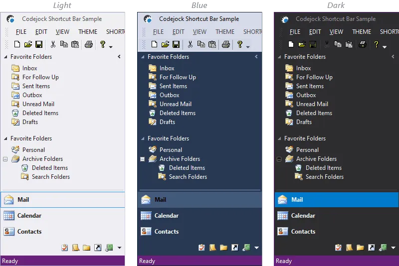This screenshot has width=399, height=266.
Task: Click Journal icon in Dark theme bottom bar
Action: (x=383, y=248)
